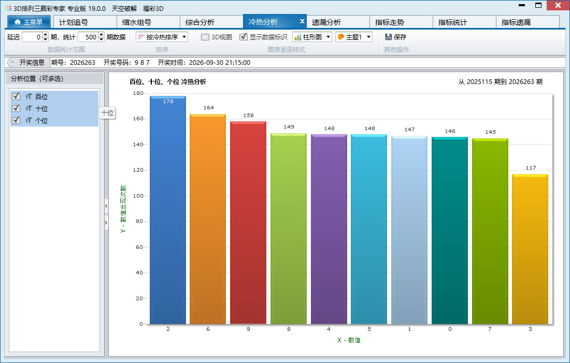Click the 开奖信息 round toggle icon

12,63
